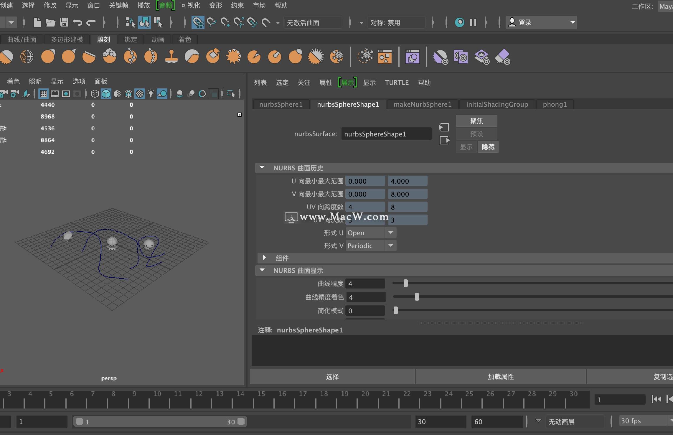673x435 pixels.
Task: Click the nurbsSurface name input field
Action: pyautogui.click(x=386, y=134)
